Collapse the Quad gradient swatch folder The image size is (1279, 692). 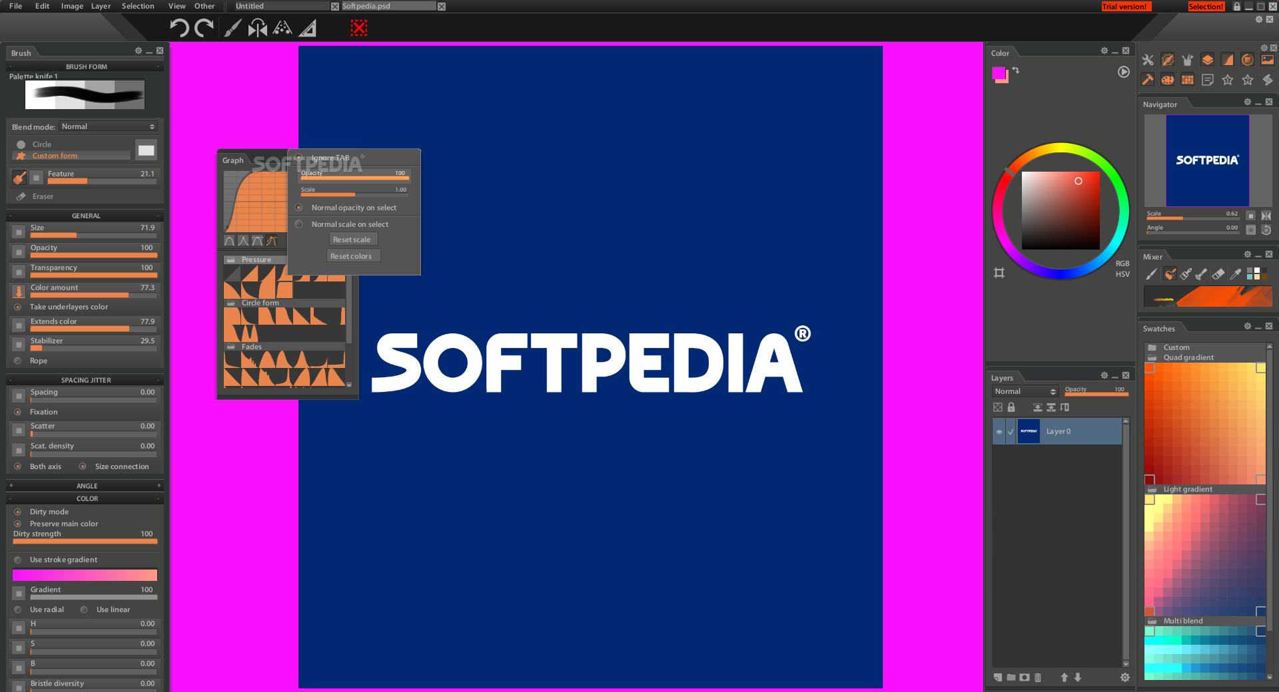1152,357
